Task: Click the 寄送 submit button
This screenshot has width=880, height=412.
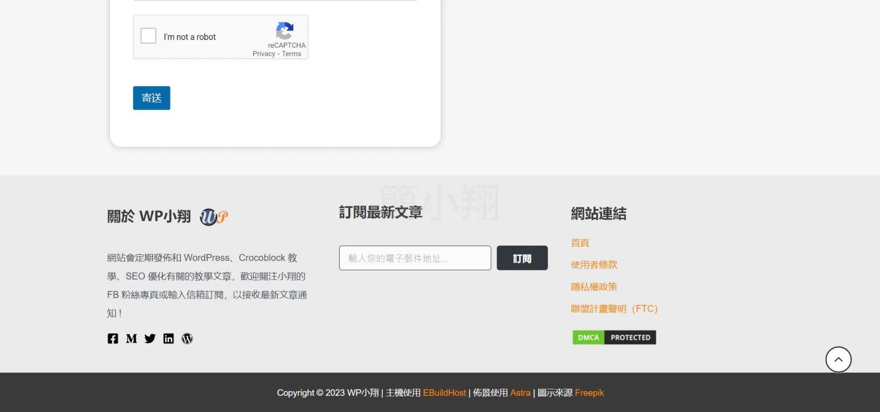Action: 151,98
